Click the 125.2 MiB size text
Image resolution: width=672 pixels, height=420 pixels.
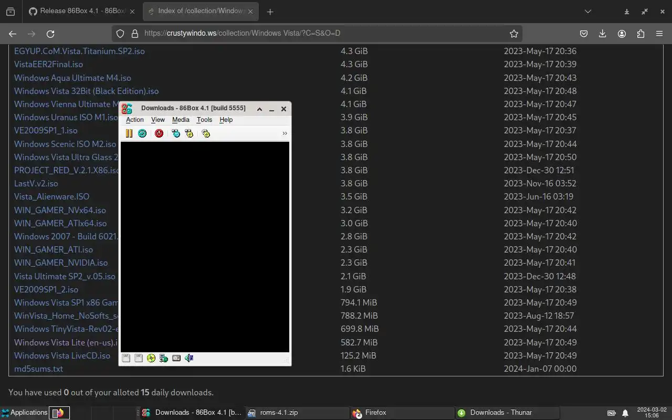358,355
